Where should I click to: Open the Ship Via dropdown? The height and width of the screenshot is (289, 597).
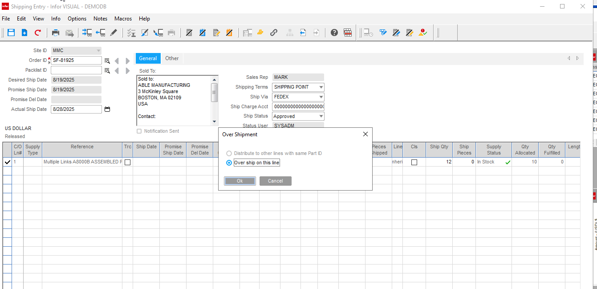[x=321, y=97]
